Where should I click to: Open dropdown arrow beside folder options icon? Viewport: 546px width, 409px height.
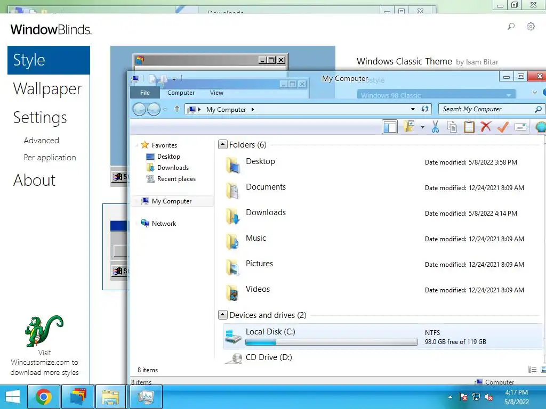tap(422, 127)
